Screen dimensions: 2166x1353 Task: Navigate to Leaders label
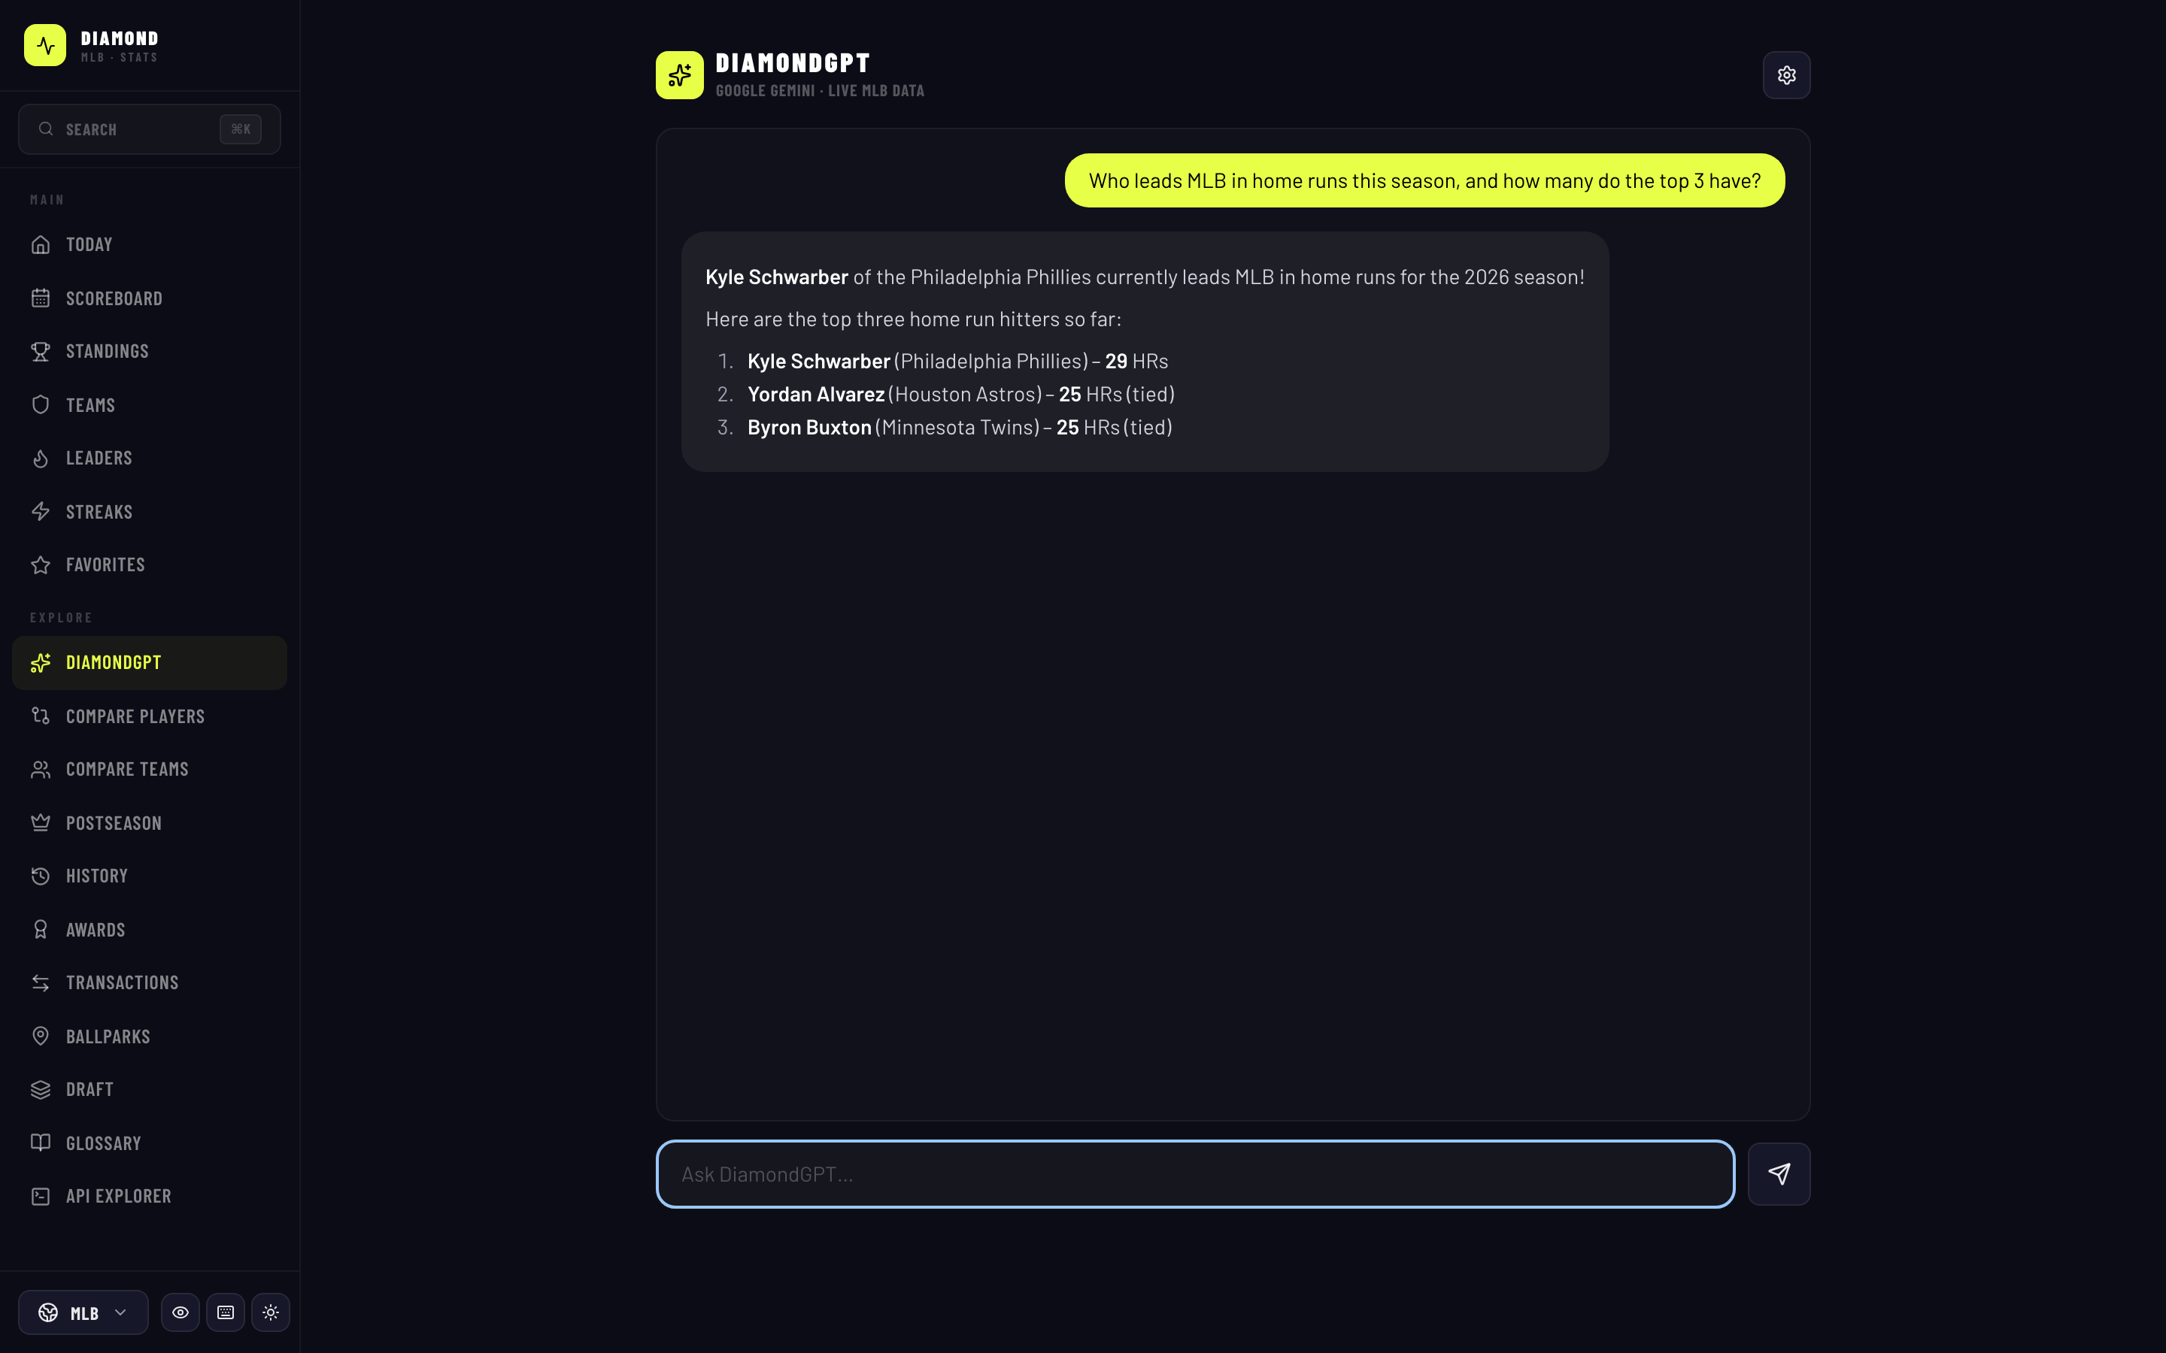(x=99, y=459)
